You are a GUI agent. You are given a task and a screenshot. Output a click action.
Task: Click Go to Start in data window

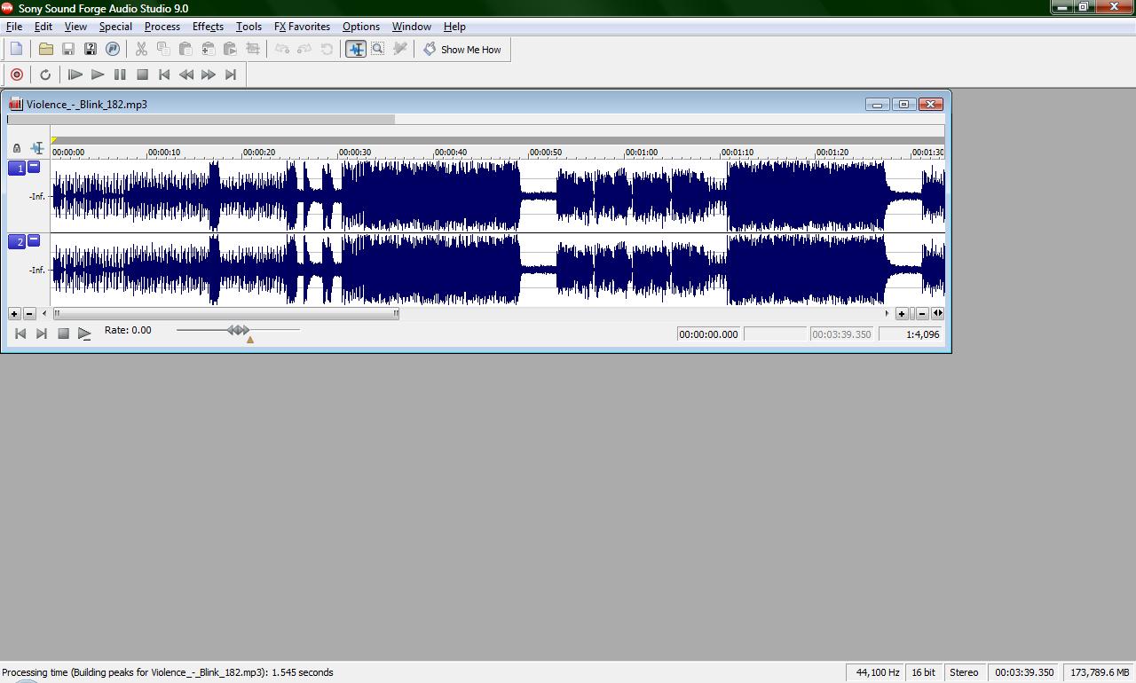(20, 334)
